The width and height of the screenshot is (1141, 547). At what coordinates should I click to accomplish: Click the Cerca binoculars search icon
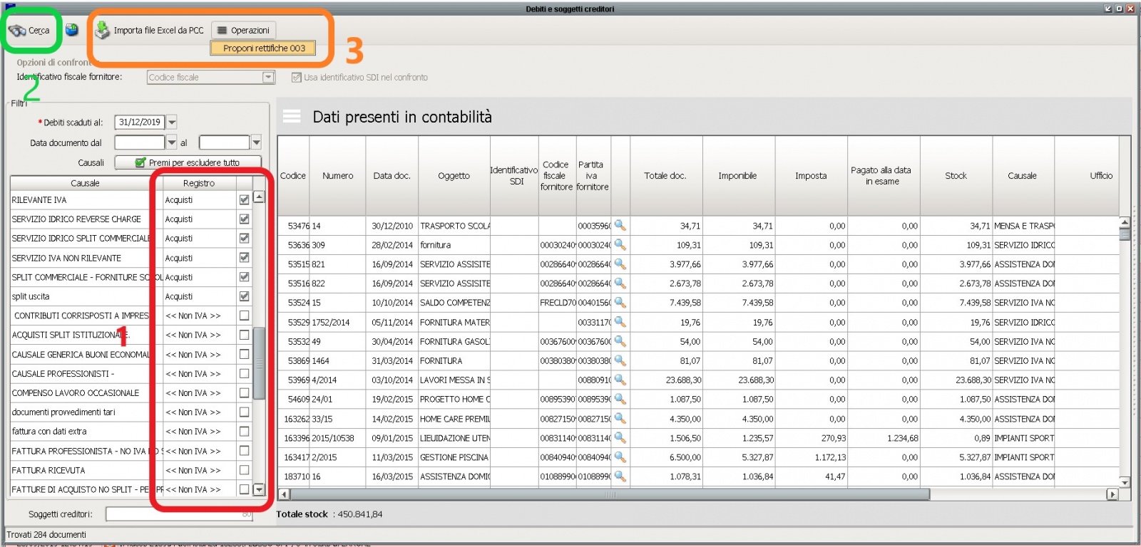click(x=18, y=31)
